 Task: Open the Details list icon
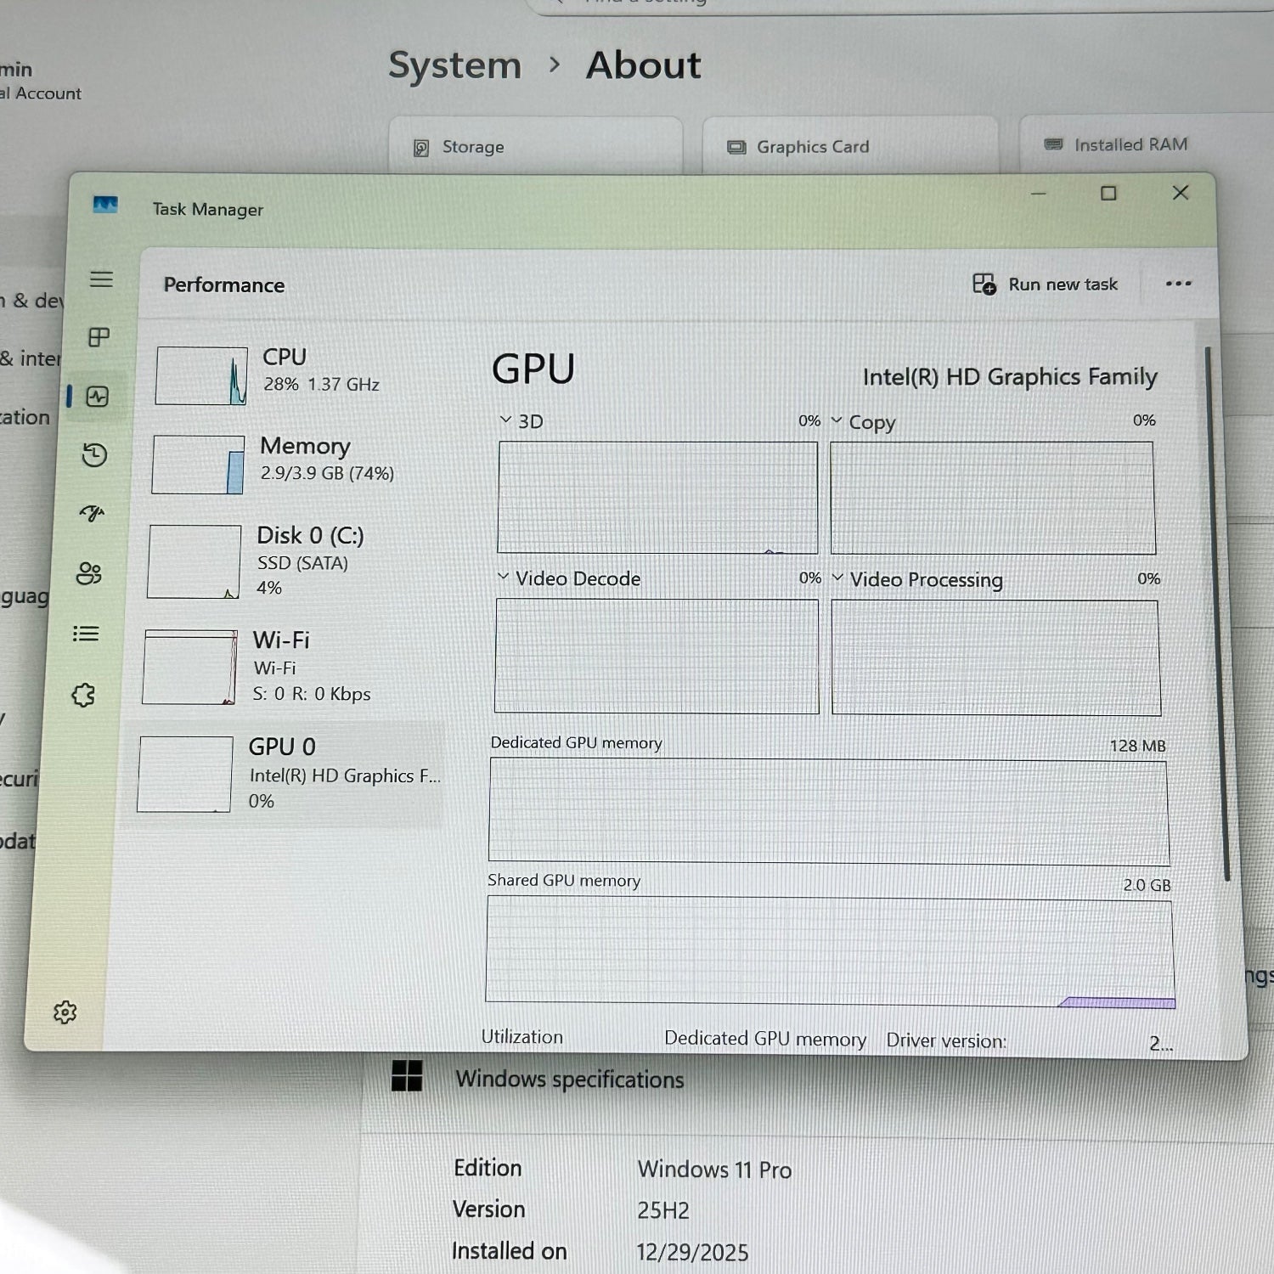tap(86, 634)
